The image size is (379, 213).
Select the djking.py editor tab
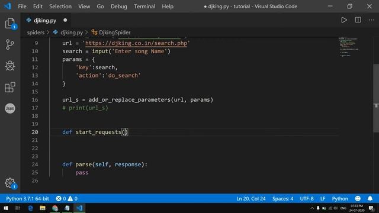[x=45, y=20]
